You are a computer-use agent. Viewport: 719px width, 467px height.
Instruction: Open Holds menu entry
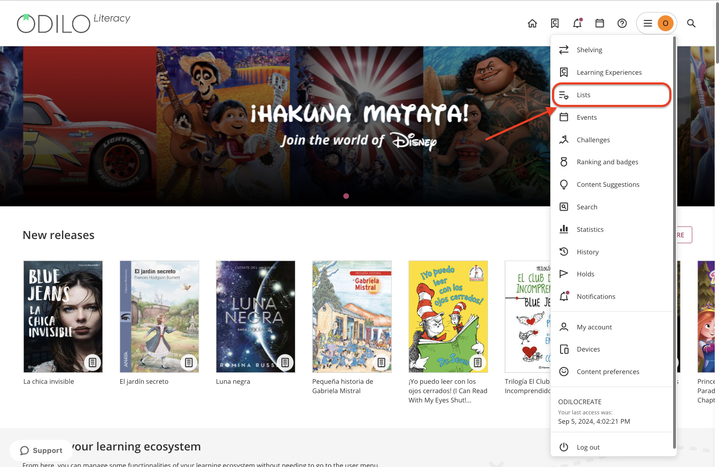point(612,274)
